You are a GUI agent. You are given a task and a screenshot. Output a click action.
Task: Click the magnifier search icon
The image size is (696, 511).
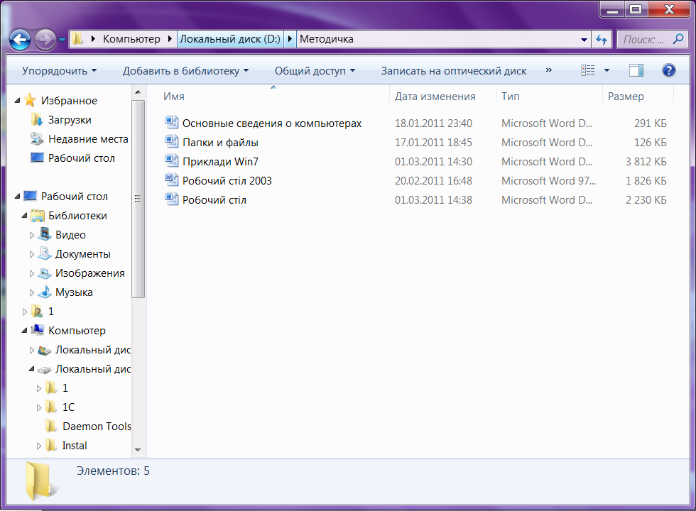678,39
